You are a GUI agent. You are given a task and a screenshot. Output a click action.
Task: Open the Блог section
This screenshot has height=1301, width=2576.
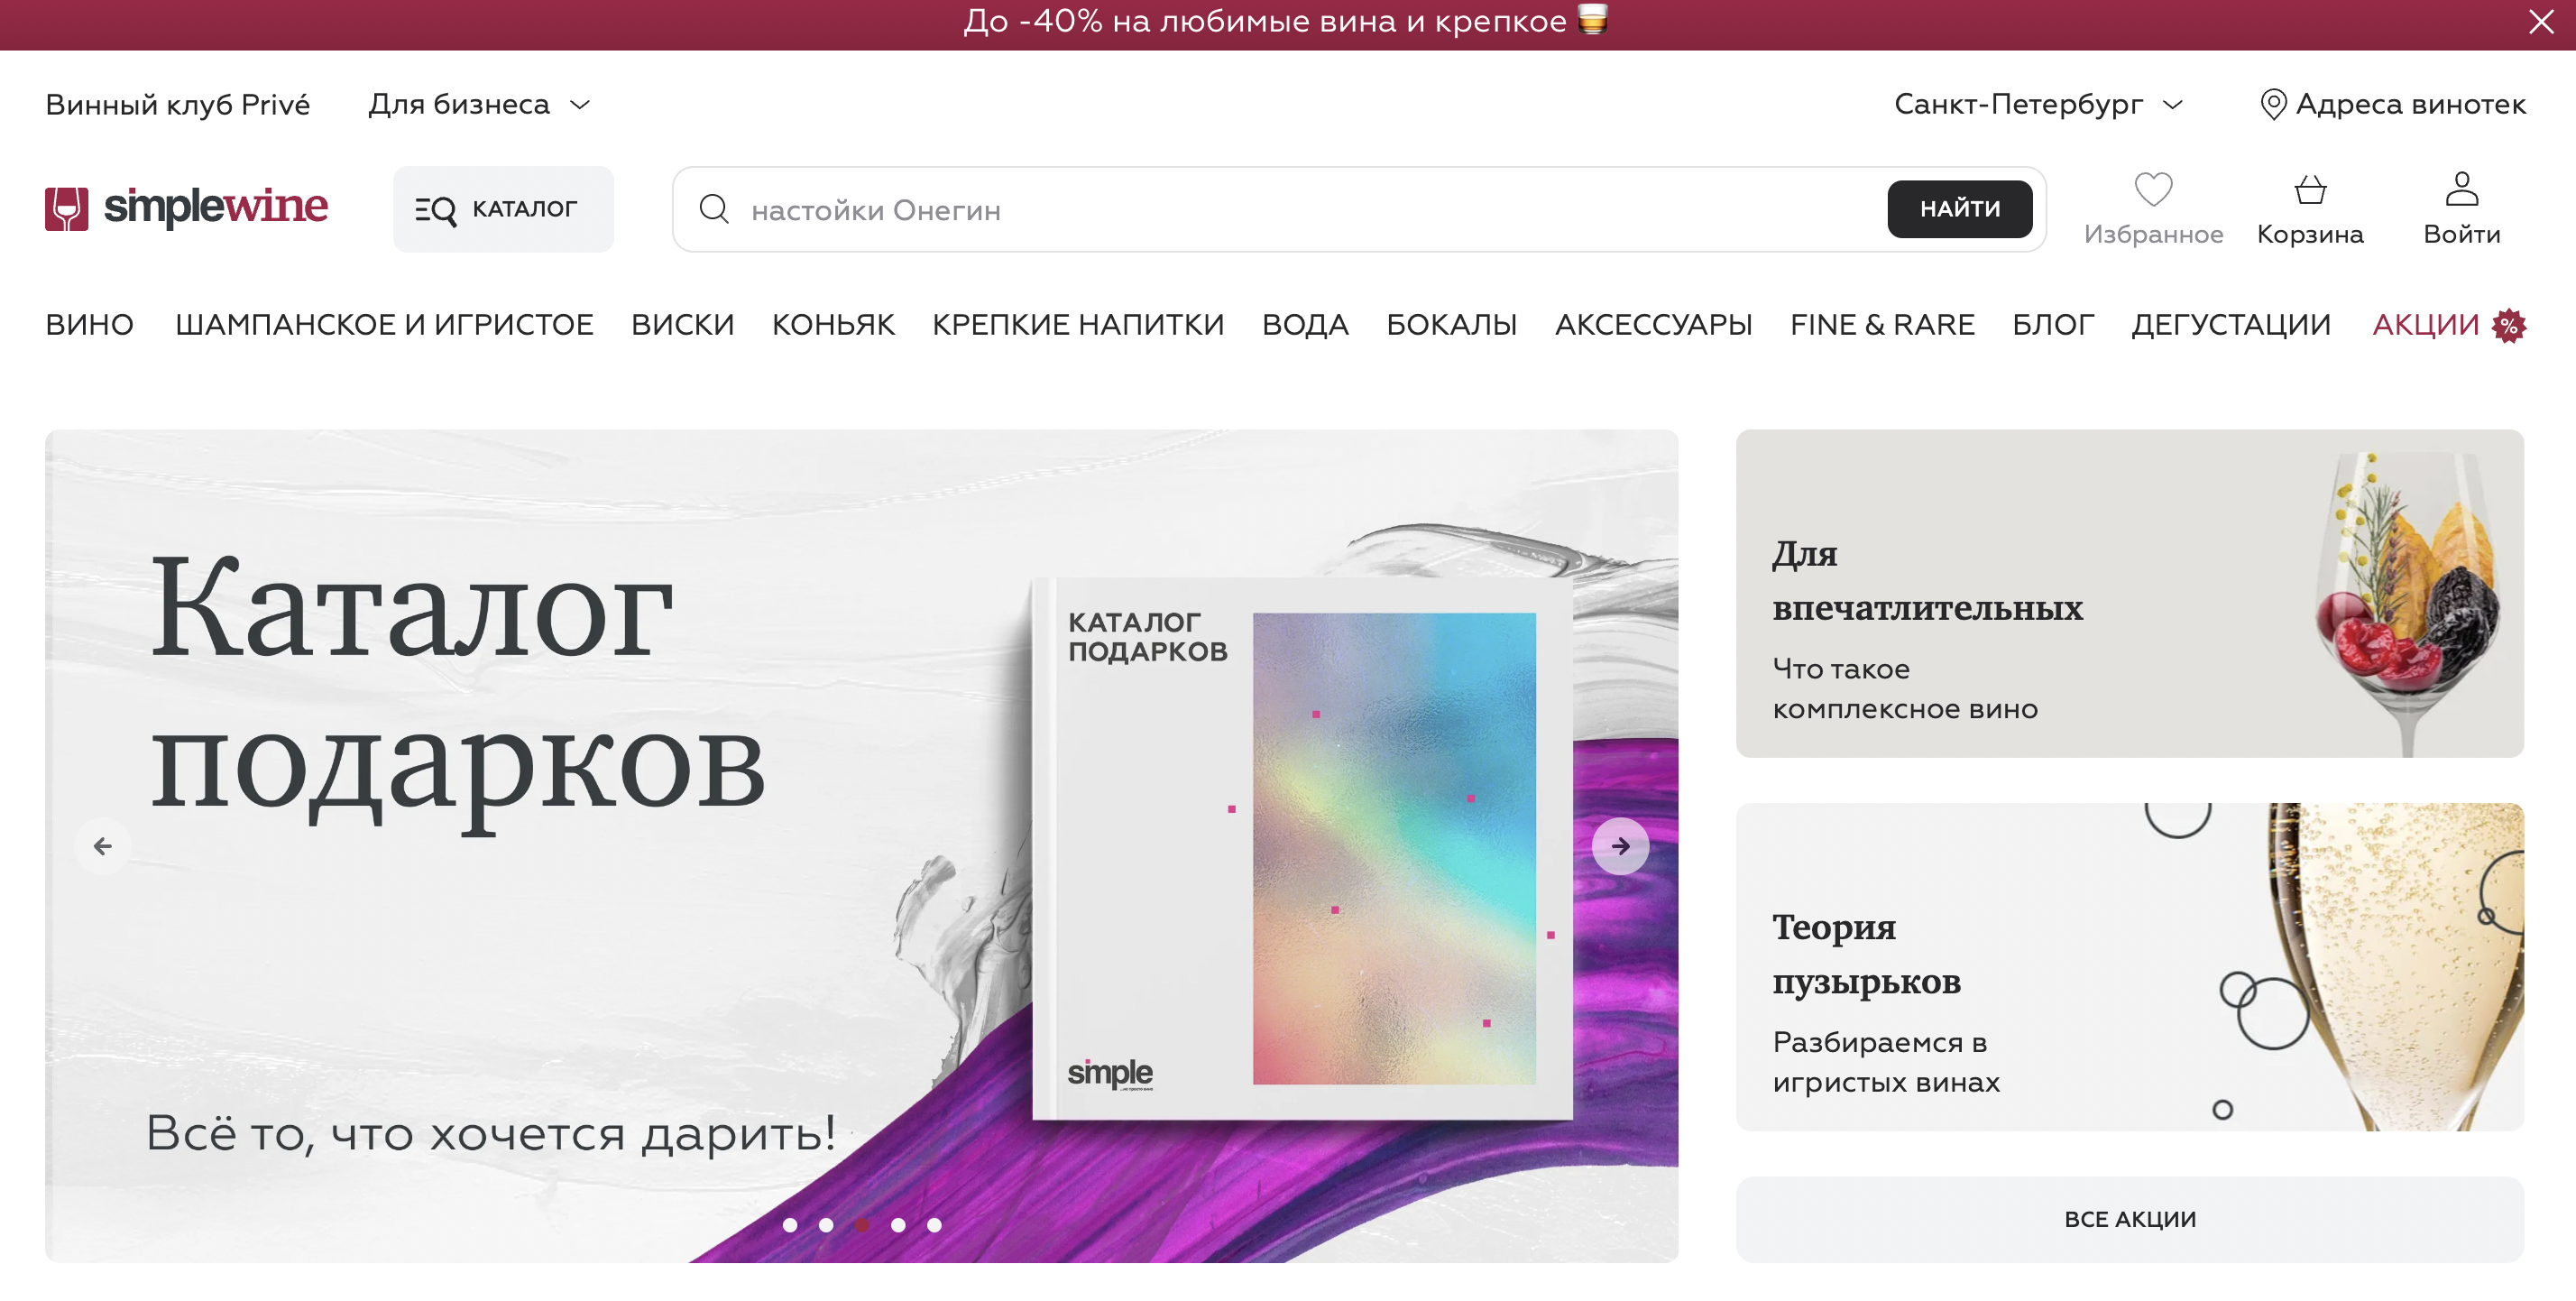pyautogui.click(x=2053, y=325)
